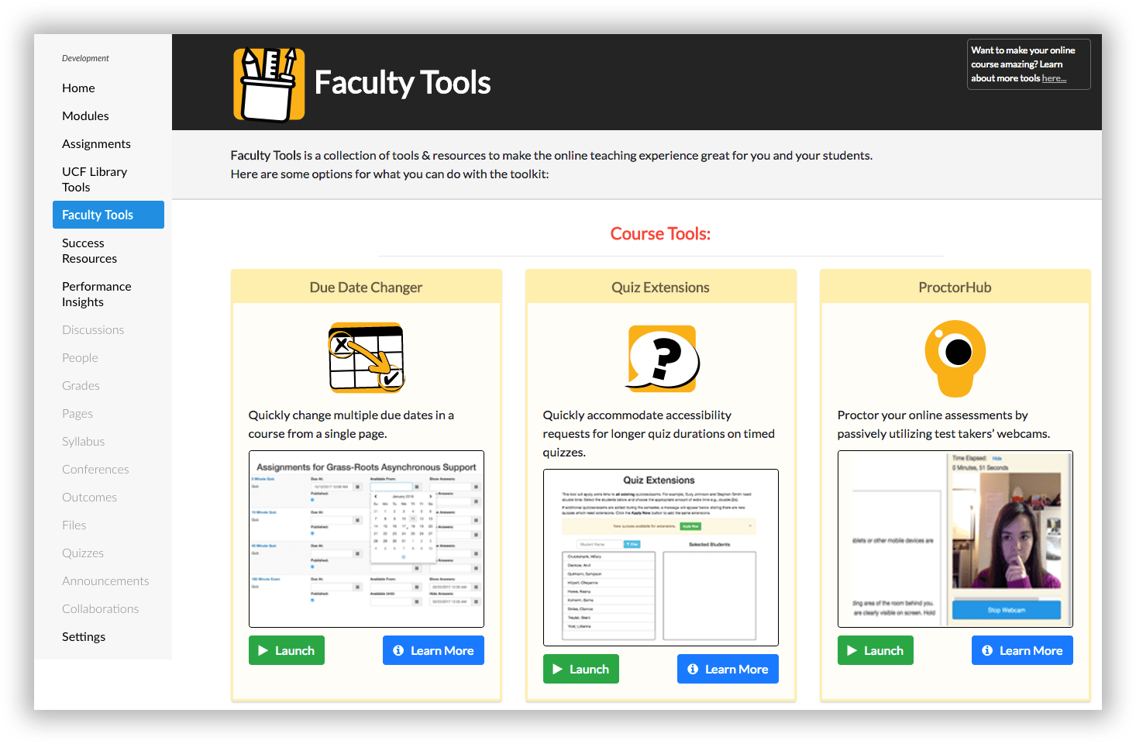
Task: Go to Home in course navigation
Action: [x=78, y=88]
